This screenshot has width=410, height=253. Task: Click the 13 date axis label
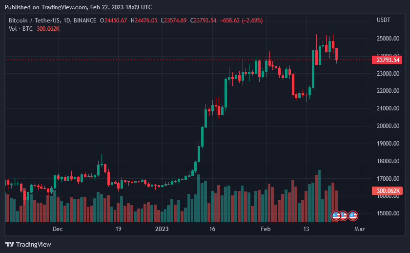point(306,229)
